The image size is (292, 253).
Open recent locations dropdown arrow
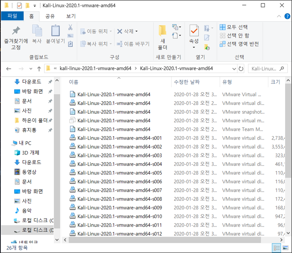(31, 69)
